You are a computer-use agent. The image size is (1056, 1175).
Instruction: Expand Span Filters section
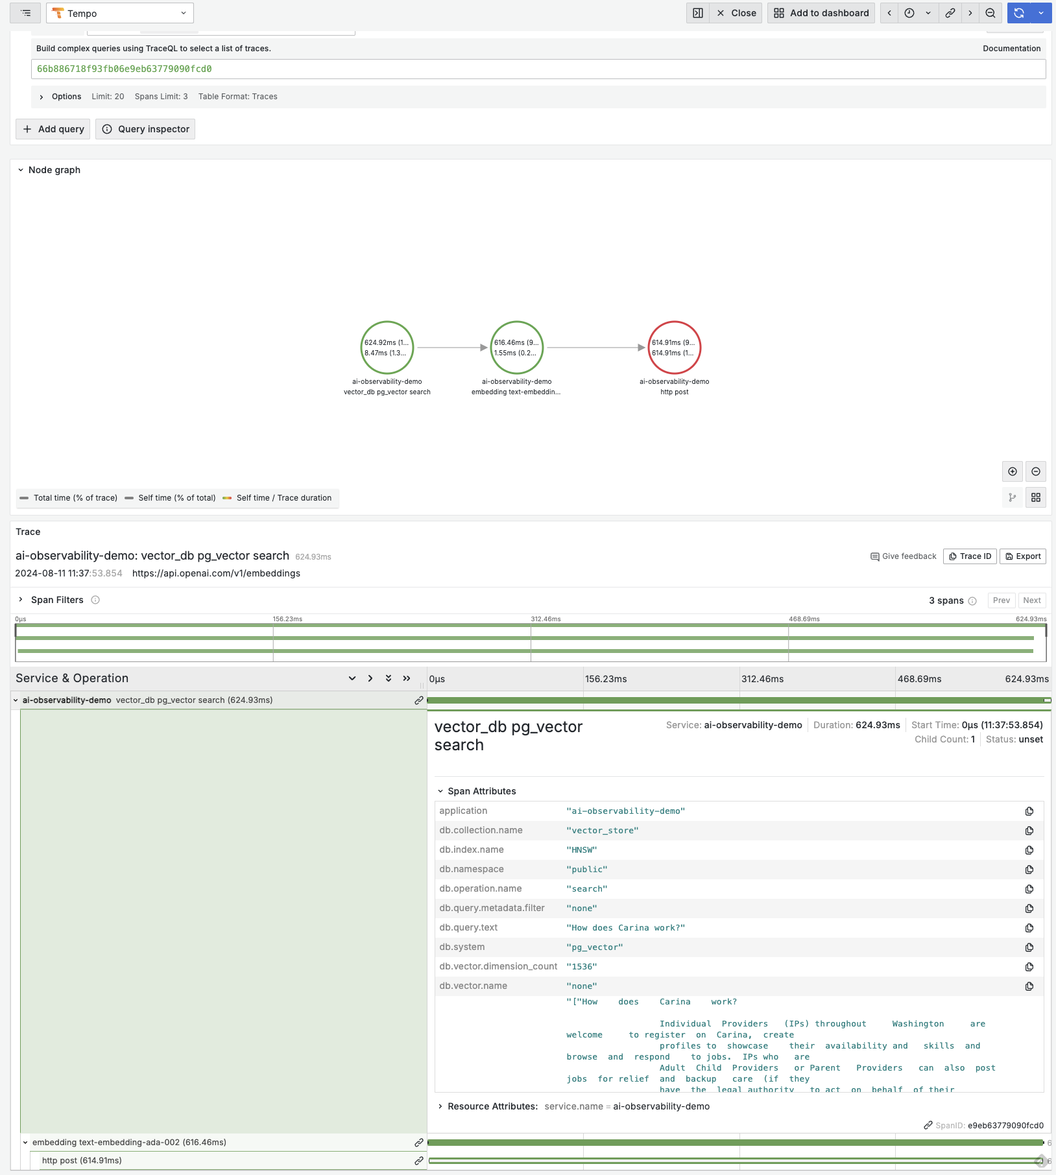[x=21, y=600]
